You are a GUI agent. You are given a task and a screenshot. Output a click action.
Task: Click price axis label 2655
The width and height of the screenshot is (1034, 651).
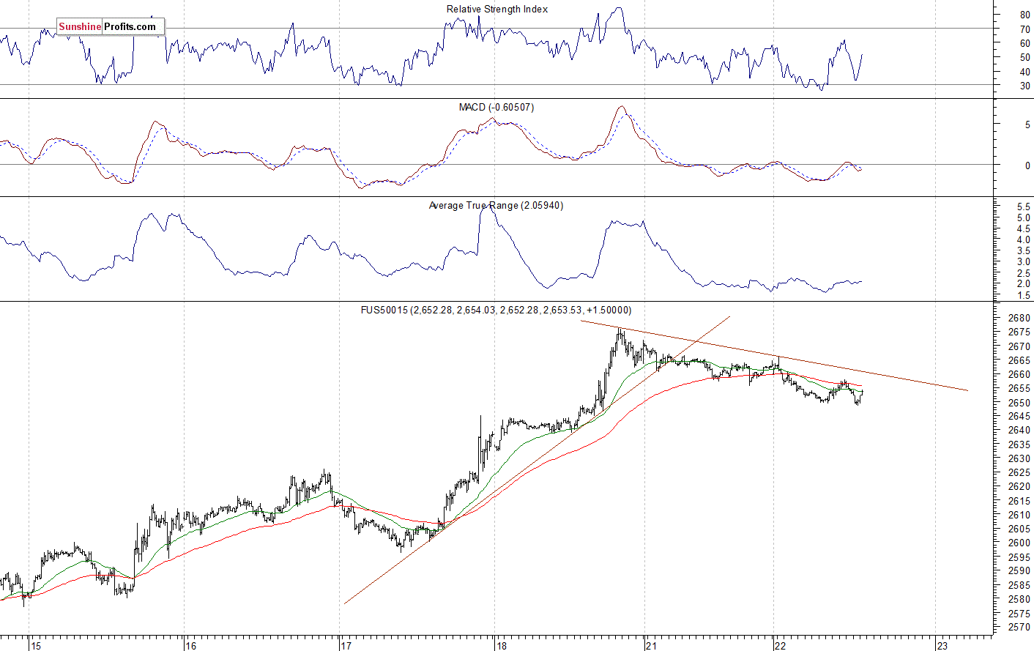pos(1019,389)
